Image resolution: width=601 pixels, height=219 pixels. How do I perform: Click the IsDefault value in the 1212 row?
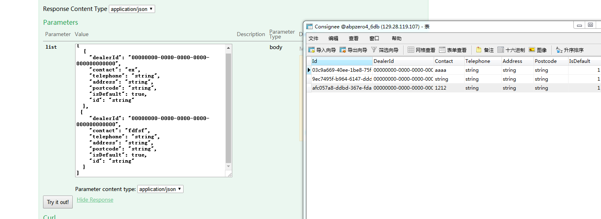[584, 88]
